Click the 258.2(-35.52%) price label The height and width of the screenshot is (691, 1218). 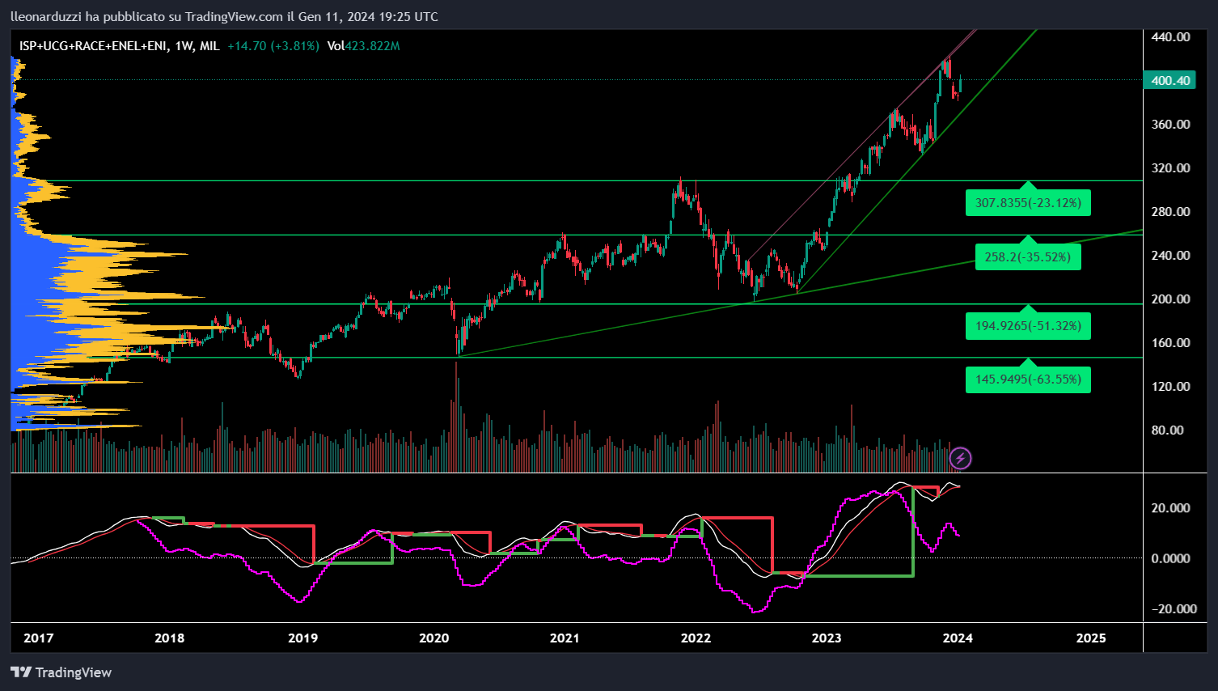click(x=1028, y=256)
